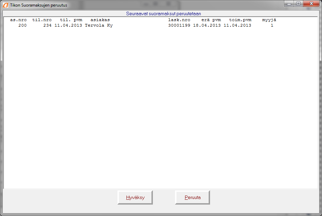The image size is (322, 216).
Task: Click the lask.nro column header
Action: pyautogui.click(x=179, y=20)
